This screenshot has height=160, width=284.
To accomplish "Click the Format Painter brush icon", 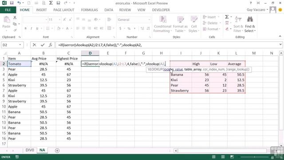I will tap(15, 30).
